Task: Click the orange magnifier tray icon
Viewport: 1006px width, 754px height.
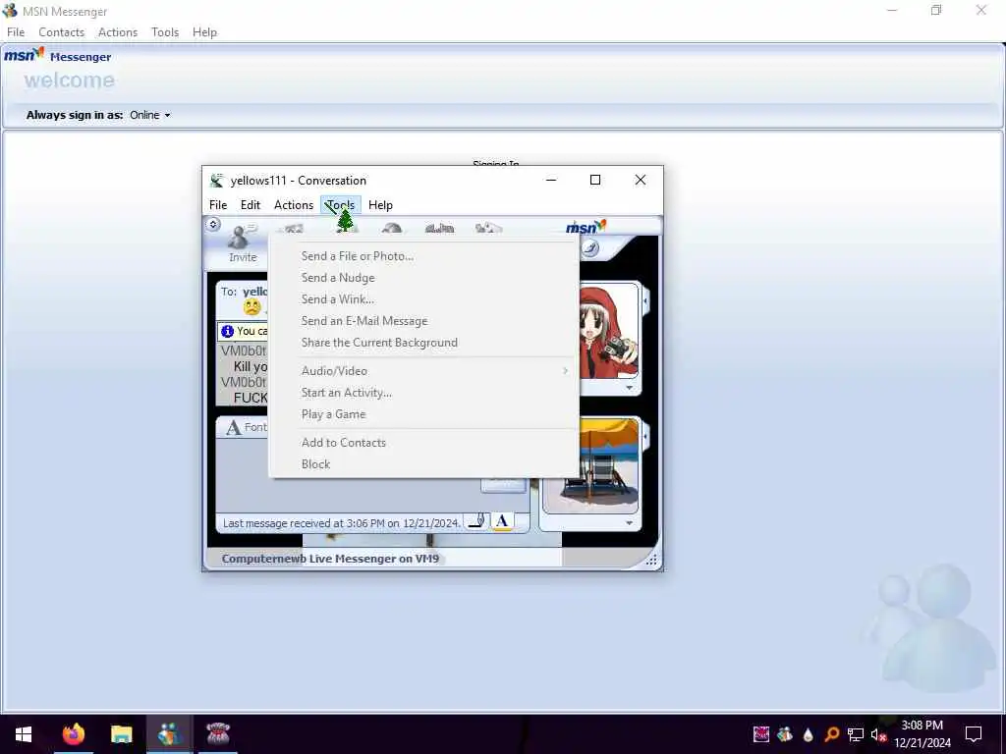Action: pyautogui.click(x=831, y=734)
